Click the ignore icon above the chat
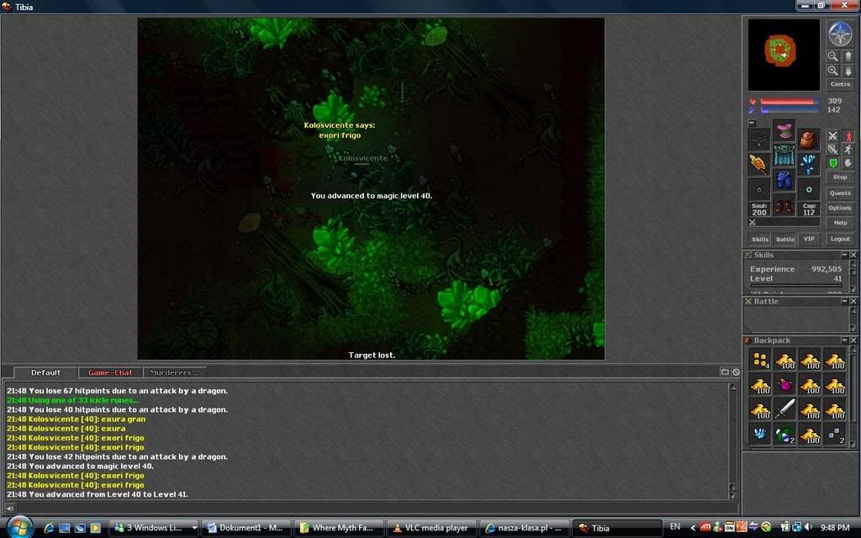This screenshot has width=861, height=538. (x=736, y=372)
